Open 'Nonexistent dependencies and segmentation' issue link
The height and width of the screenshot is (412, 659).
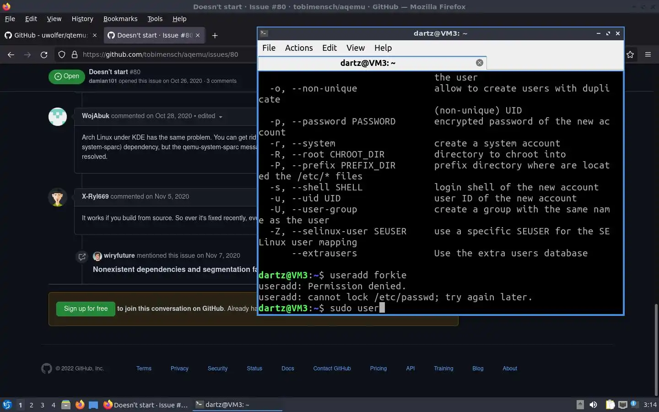[x=175, y=269]
